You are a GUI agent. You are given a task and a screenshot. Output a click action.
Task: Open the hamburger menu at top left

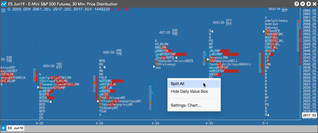[3, 10]
